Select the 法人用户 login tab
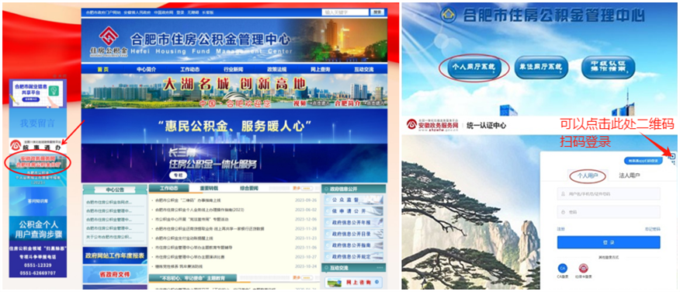 tap(630, 176)
